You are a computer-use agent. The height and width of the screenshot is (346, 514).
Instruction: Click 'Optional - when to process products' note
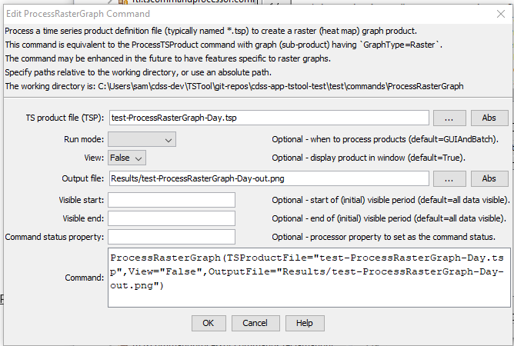tap(385, 140)
